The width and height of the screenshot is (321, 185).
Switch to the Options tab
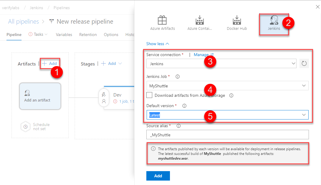[x=111, y=35]
